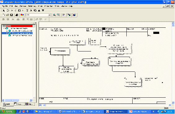Open the Dictionary menu
The image size is (175, 114).
click(32, 6)
